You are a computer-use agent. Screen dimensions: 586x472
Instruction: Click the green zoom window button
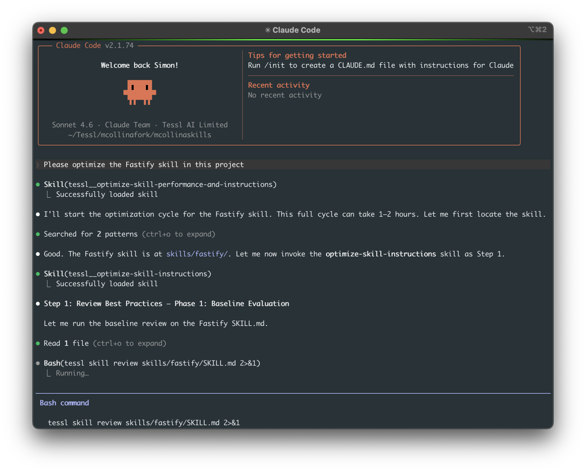[x=64, y=30]
